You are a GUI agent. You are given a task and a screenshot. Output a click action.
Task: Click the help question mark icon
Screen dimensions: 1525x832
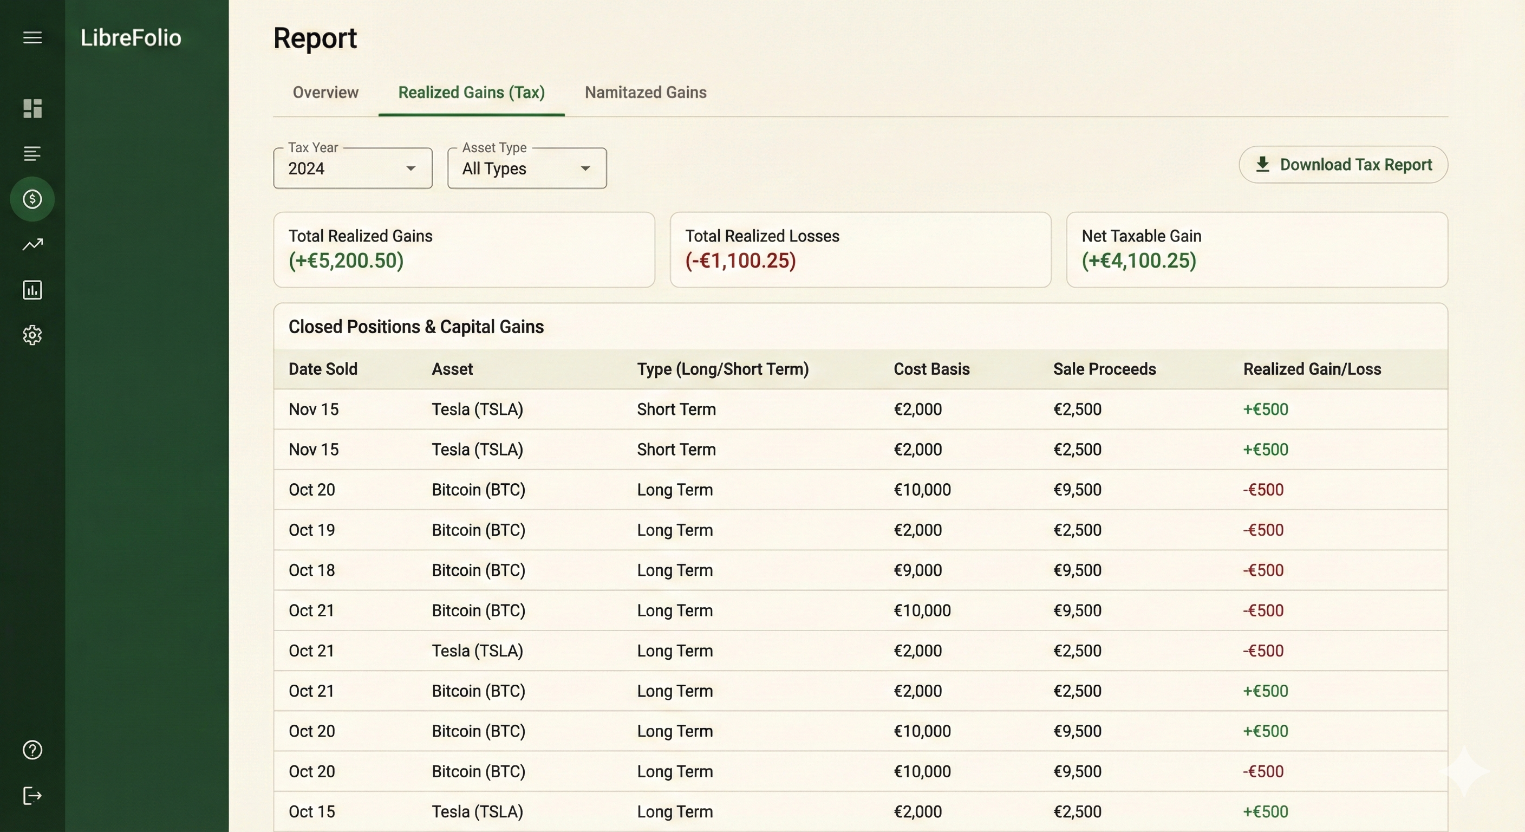click(x=32, y=750)
